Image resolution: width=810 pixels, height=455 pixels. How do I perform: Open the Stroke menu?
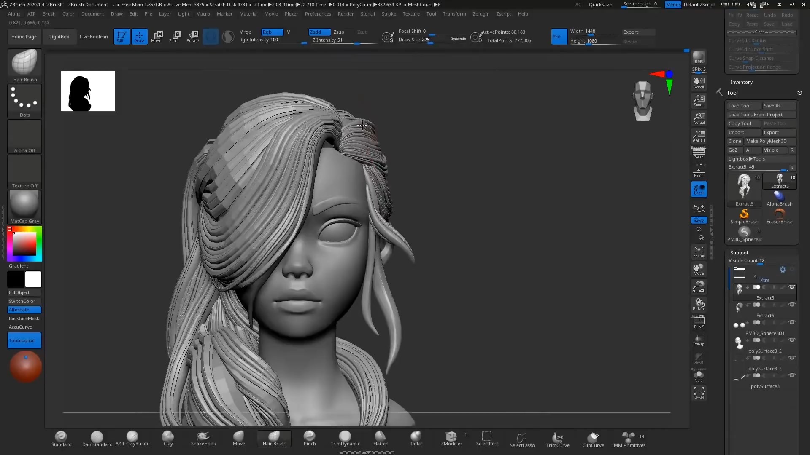[x=388, y=14]
